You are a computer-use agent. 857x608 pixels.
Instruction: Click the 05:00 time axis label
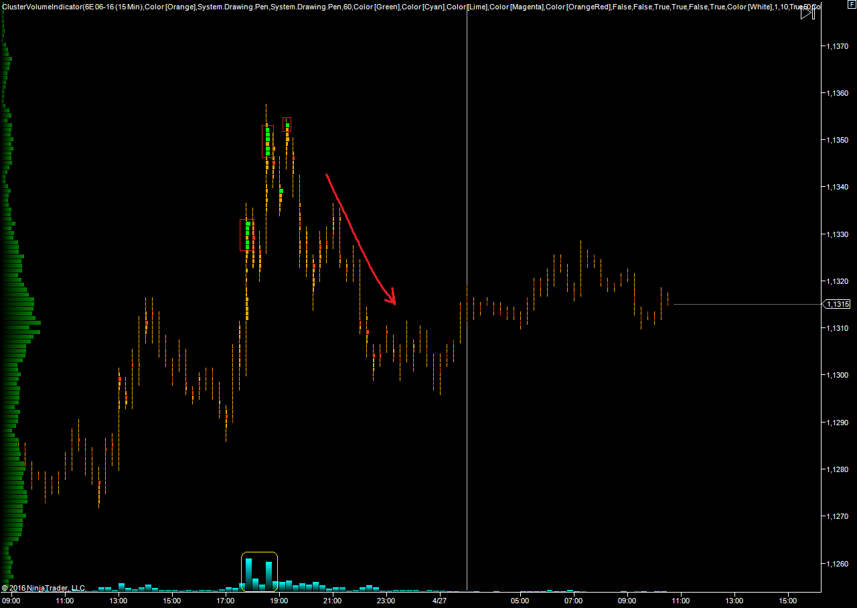(520, 601)
